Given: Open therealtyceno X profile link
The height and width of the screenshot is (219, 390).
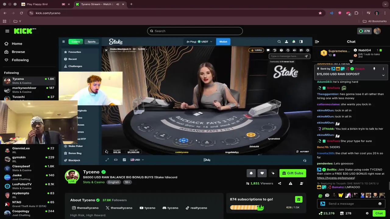Looking at the screenshot, I should (119, 208).
